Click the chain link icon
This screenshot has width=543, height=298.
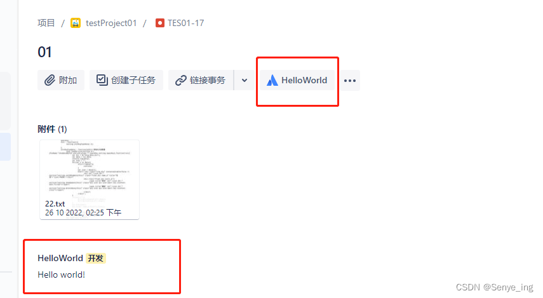click(x=181, y=80)
